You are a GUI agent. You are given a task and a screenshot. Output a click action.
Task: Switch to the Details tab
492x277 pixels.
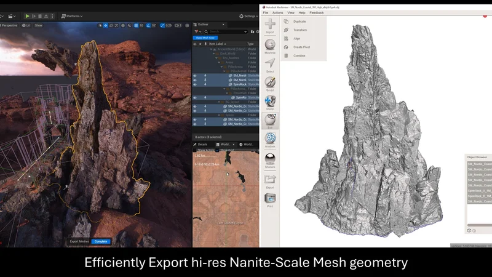(200, 145)
